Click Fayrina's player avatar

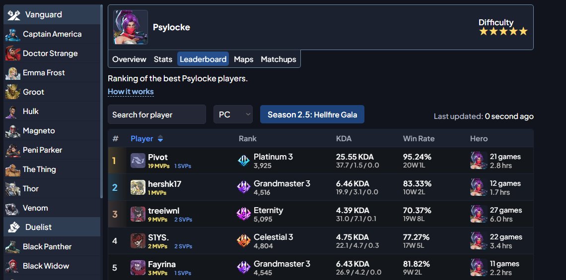pyautogui.click(x=138, y=268)
